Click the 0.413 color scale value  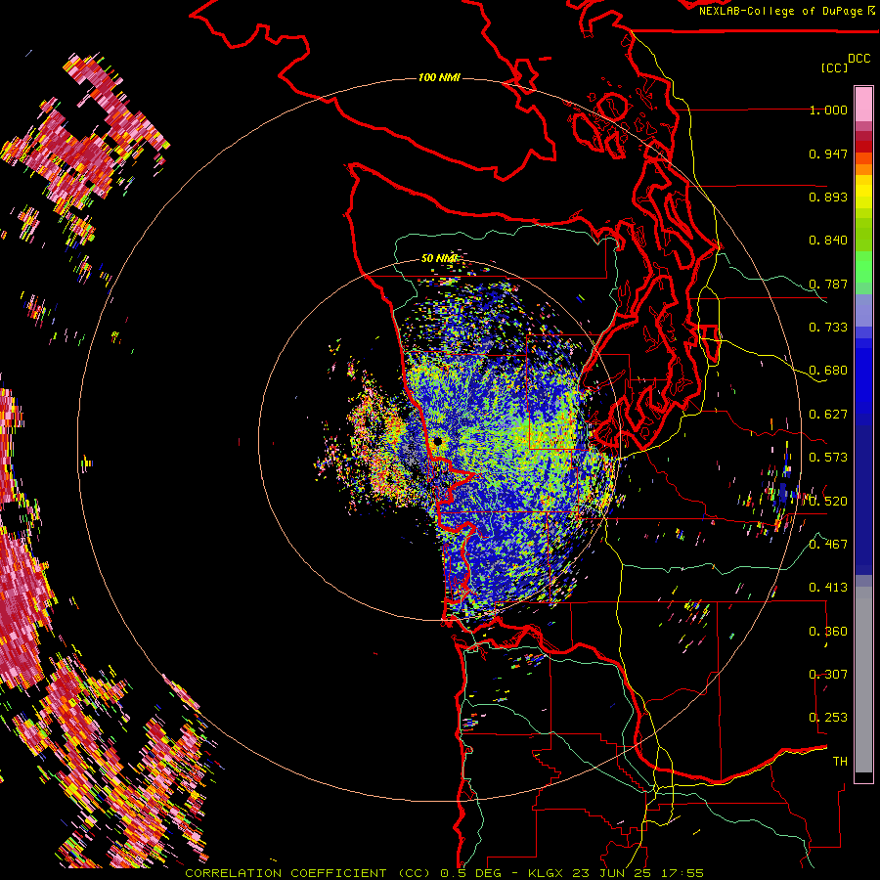(x=828, y=588)
